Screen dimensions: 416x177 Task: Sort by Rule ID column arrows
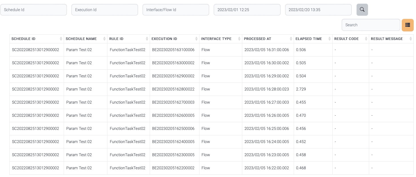(x=147, y=39)
